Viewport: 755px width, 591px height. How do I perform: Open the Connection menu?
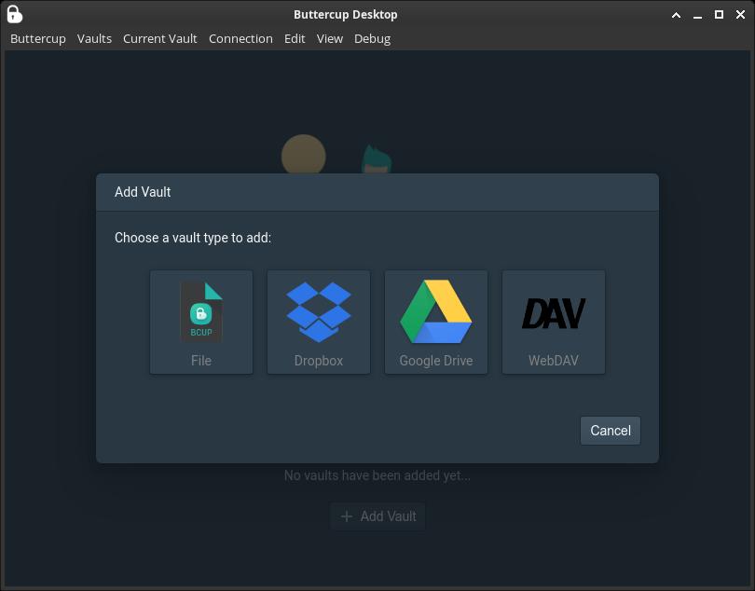pyautogui.click(x=240, y=38)
